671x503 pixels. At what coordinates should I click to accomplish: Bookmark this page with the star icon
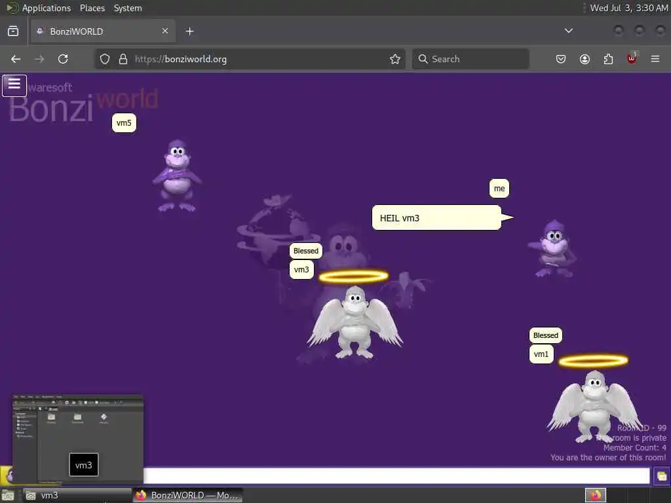click(x=395, y=59)
